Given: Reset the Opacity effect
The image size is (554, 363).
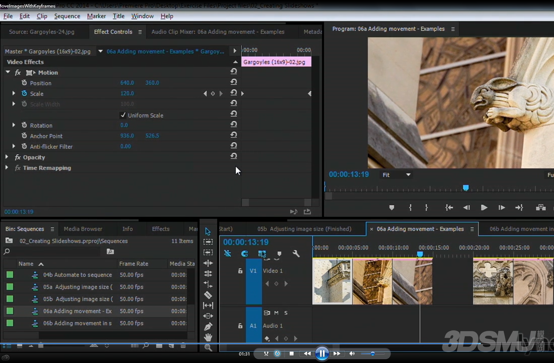Looking at the screenshot, I should click(234, 156).
